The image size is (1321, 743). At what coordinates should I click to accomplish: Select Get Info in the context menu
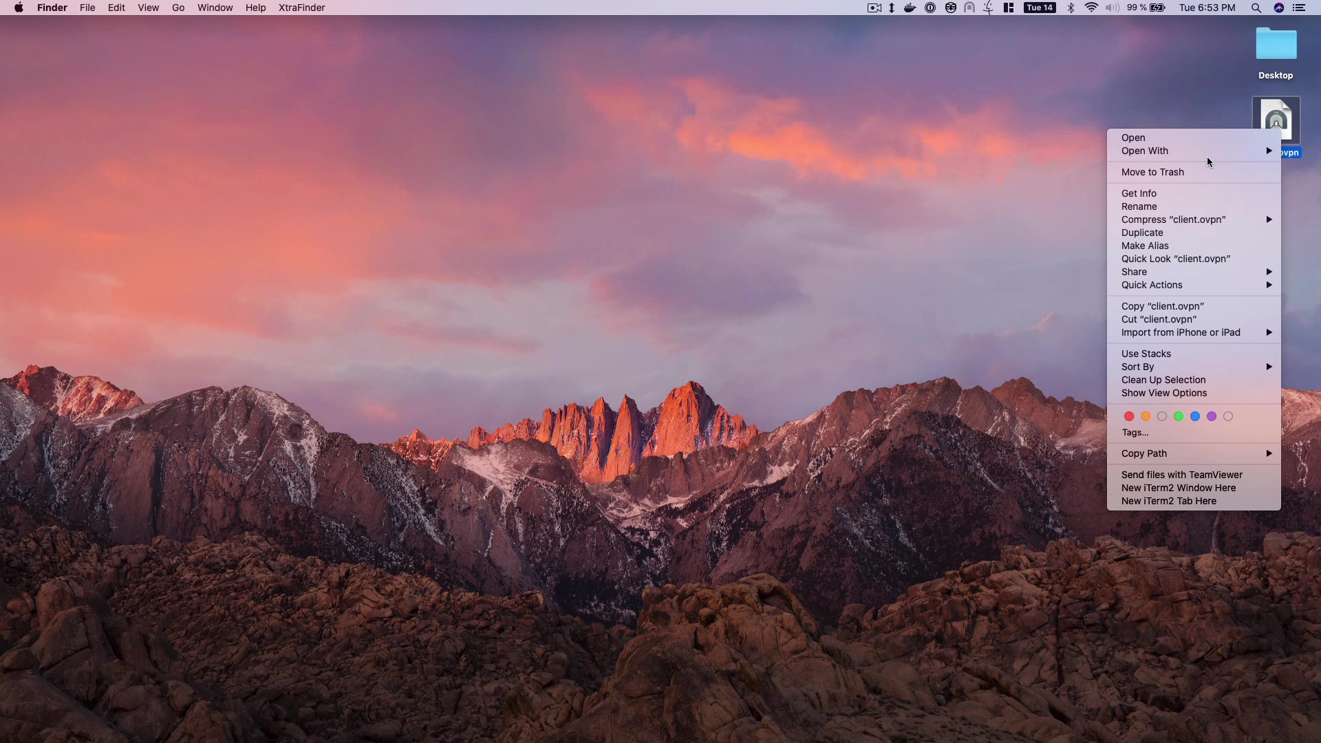(x=1139, y=193)
